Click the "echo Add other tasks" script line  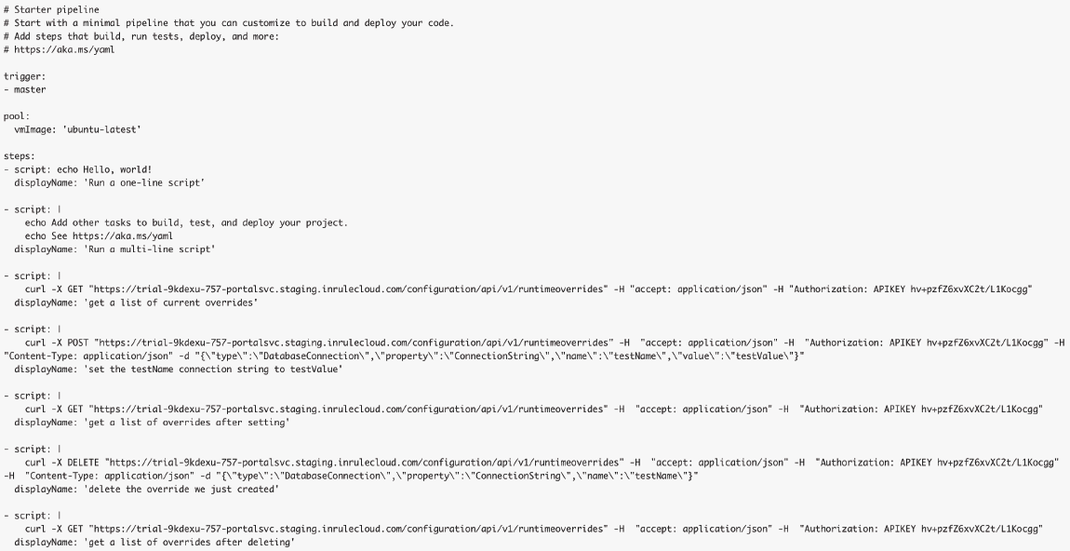(186, 222)
